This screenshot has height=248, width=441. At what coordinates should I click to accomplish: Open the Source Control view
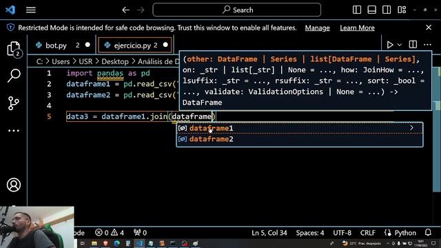(x=14, y=103)
